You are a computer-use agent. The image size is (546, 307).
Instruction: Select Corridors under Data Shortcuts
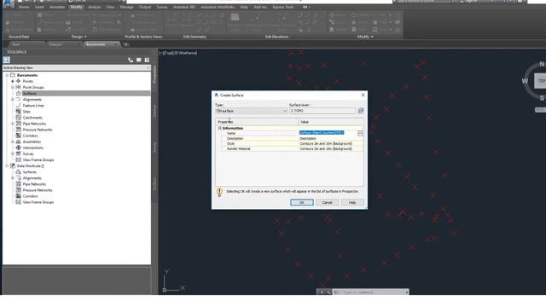[x=30, y=196]
